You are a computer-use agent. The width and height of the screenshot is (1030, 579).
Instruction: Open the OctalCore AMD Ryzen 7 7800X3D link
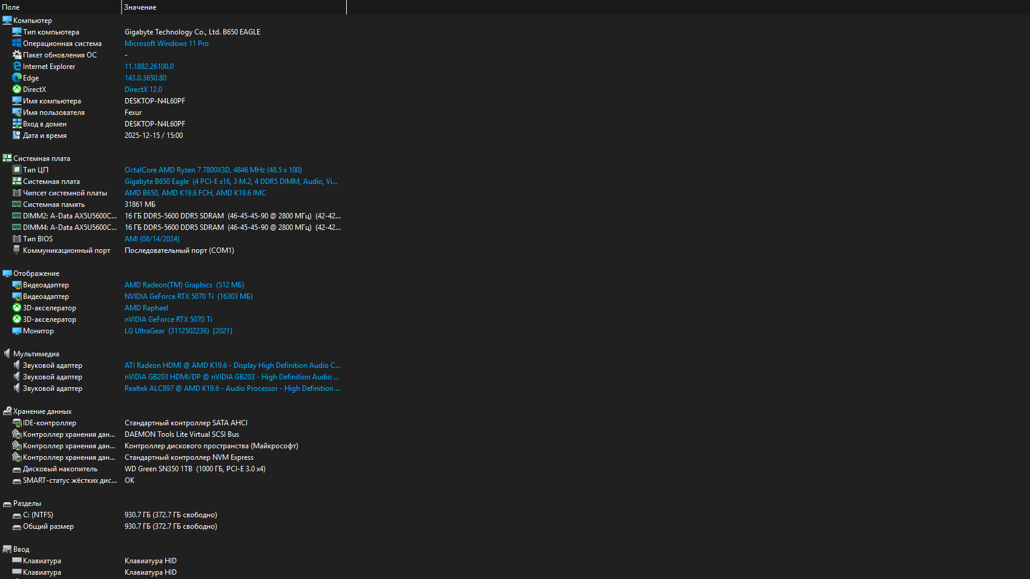(x=213, y=170)
